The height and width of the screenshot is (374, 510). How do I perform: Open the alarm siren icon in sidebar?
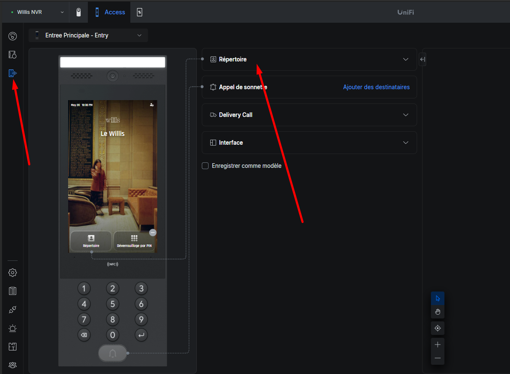coord(13,328)
